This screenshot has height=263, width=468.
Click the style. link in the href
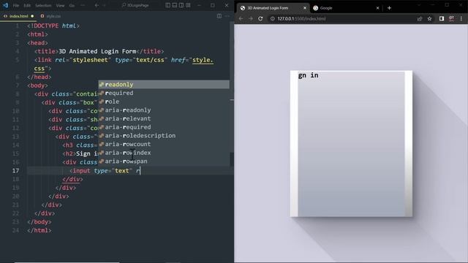[203, 60]
